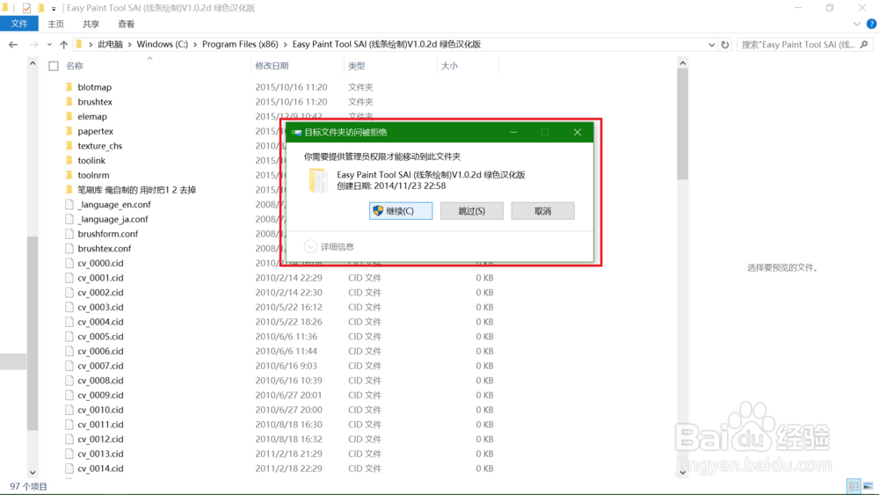Screen dimensions: 879x495
Task: Click the file list scrollbar up arrow
Action: [x=682, y=62]
